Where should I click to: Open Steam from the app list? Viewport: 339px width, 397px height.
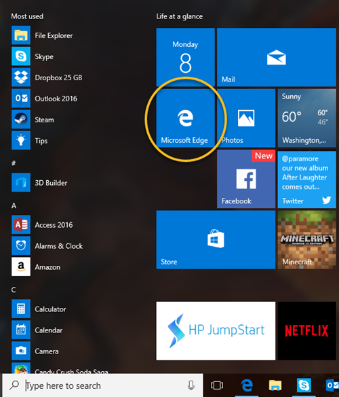33,120
